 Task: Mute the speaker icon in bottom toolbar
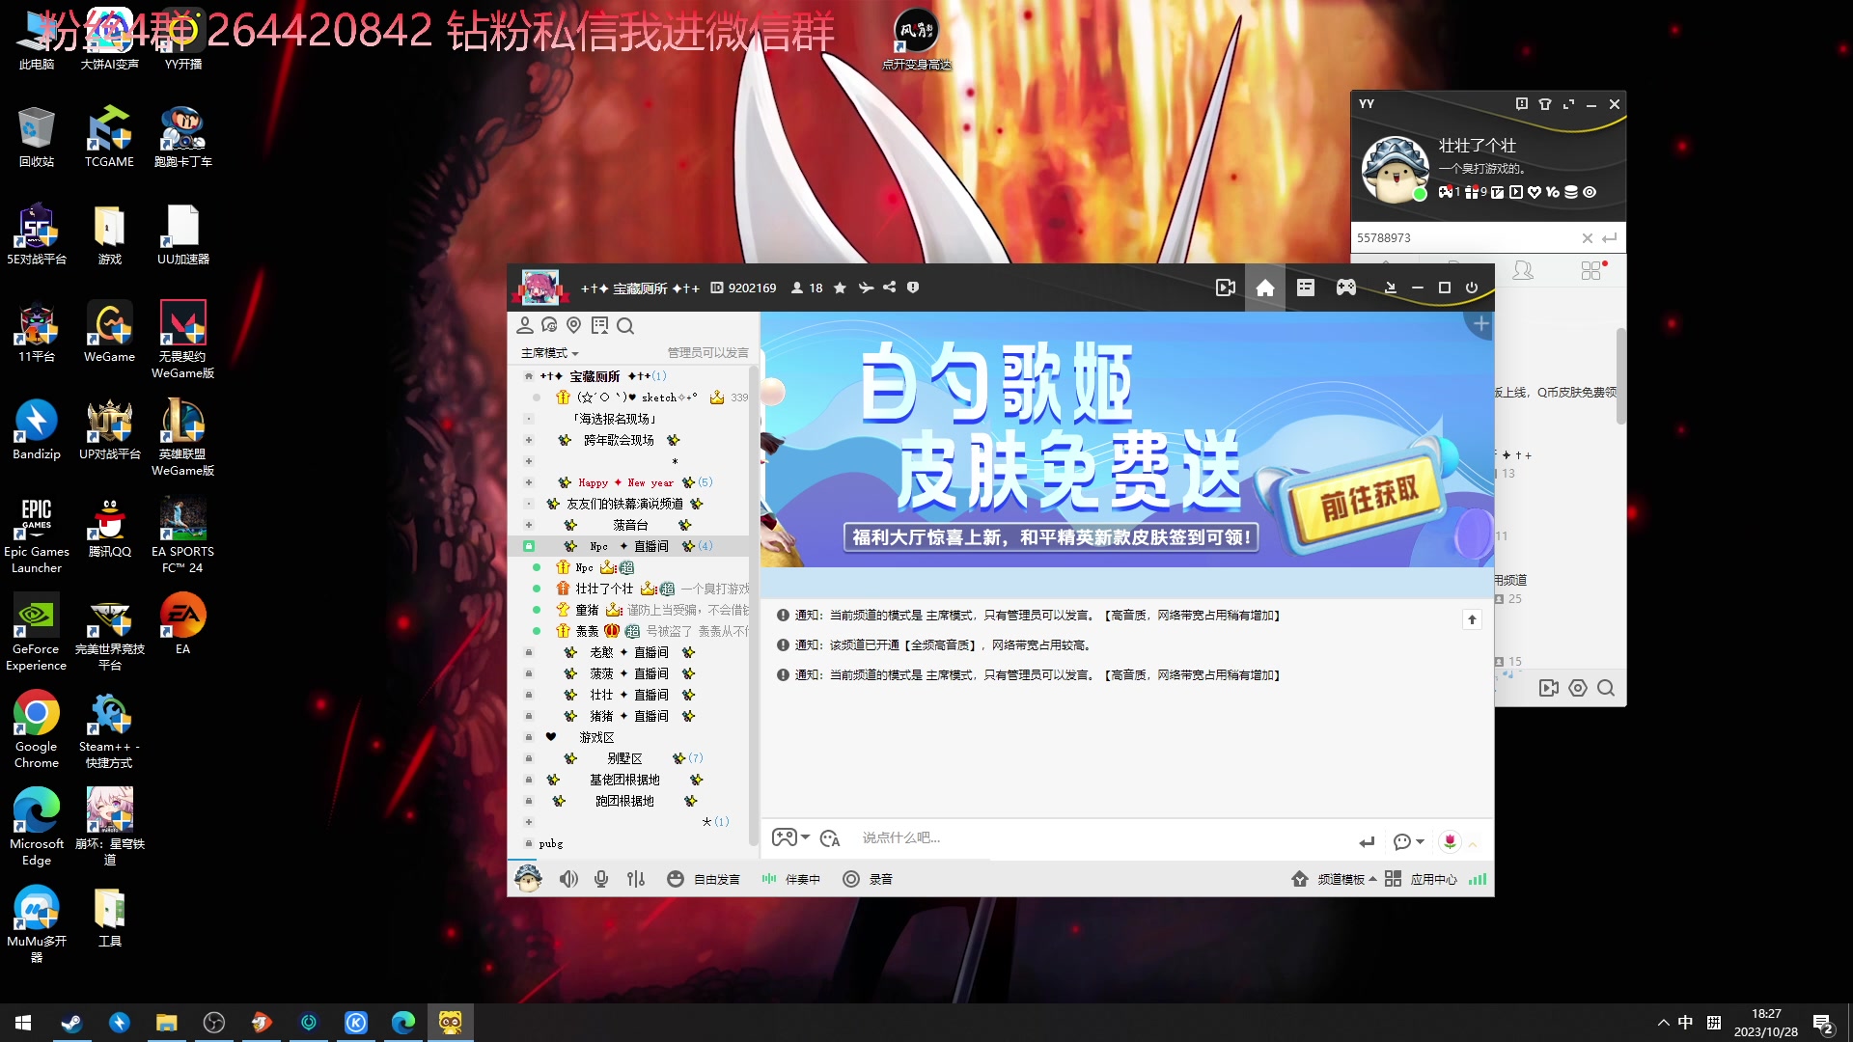tap(569, 879)
